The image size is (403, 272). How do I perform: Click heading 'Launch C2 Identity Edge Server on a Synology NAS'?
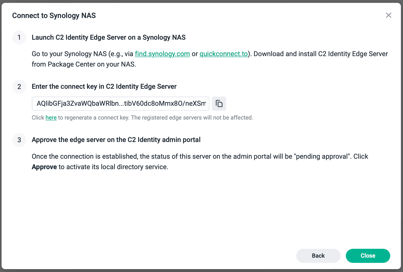tap(109, 37)
